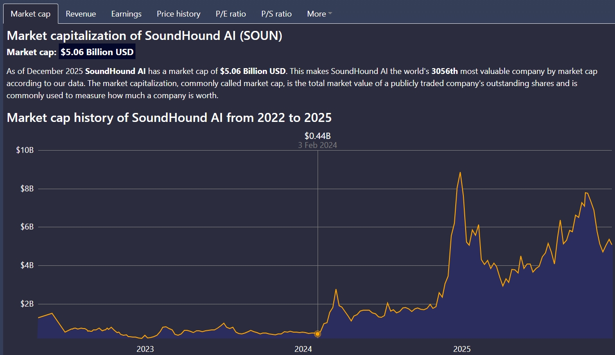Viewport: 615px width, 355px height.
Task: Click the $2B y-axis label
Action: (x=27, y=304)
